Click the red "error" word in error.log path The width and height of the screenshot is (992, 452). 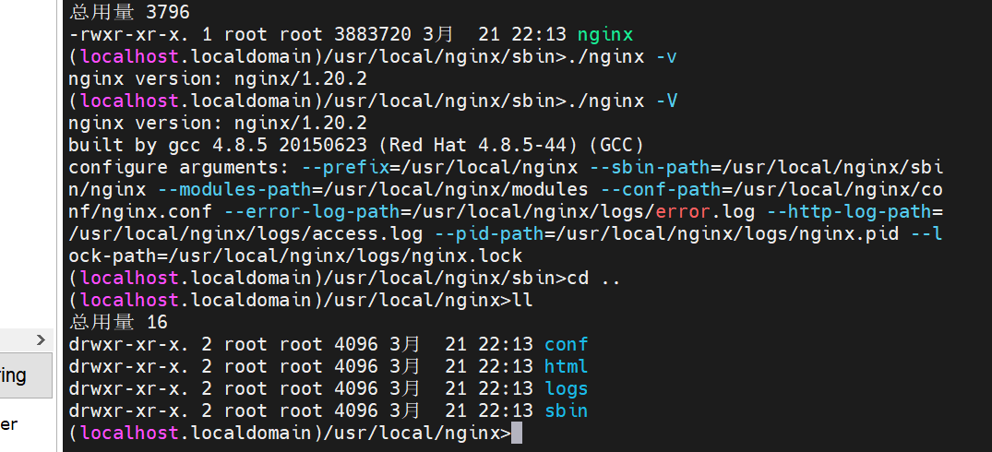(x=683, y=212)
